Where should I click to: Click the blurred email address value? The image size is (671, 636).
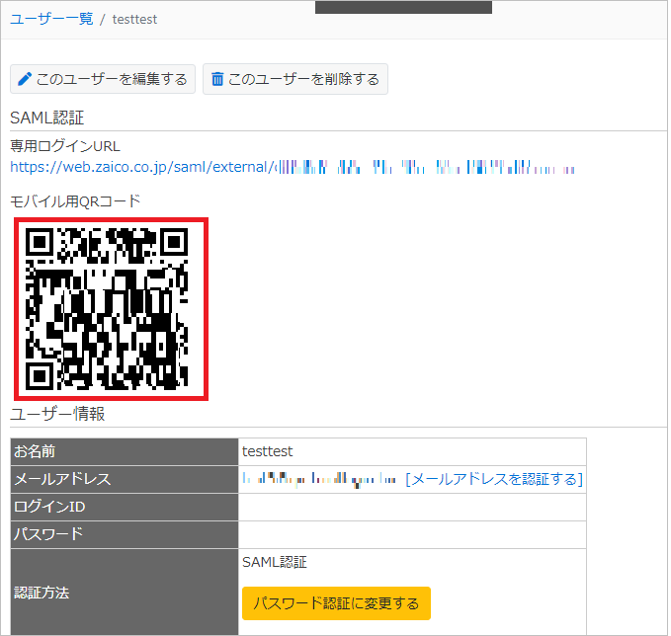(319, 479)
